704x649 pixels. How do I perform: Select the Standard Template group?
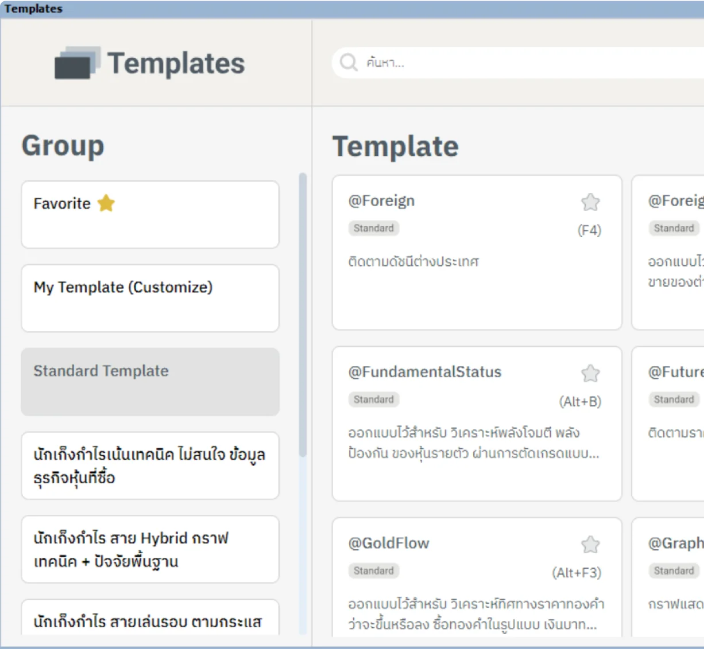tap(150, 382)
